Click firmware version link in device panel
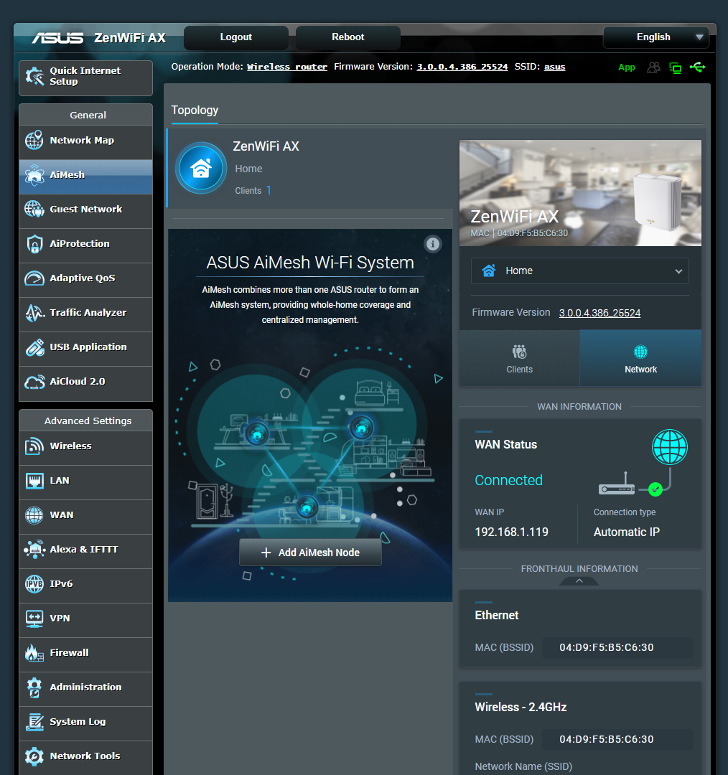Screen dimensions: 728x775 point(599,313)
